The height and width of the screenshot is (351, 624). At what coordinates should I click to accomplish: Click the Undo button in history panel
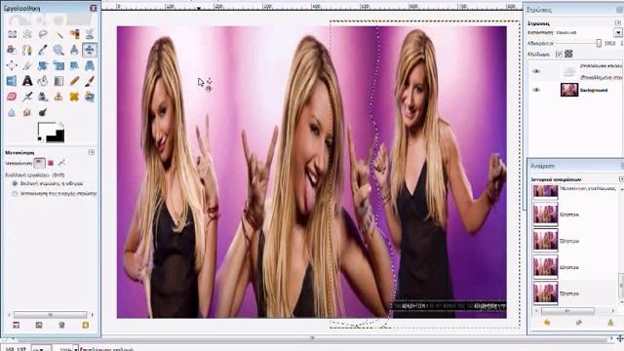547,323
